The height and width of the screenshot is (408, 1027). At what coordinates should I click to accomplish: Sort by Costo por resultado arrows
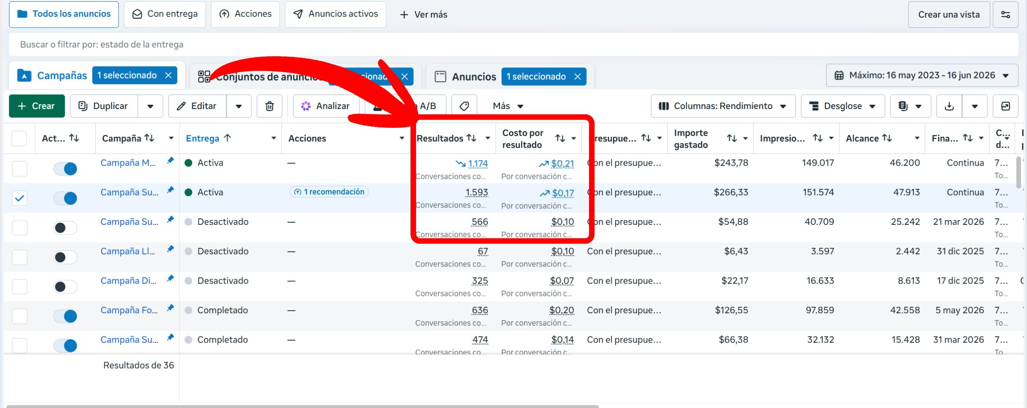pos(560,138)
